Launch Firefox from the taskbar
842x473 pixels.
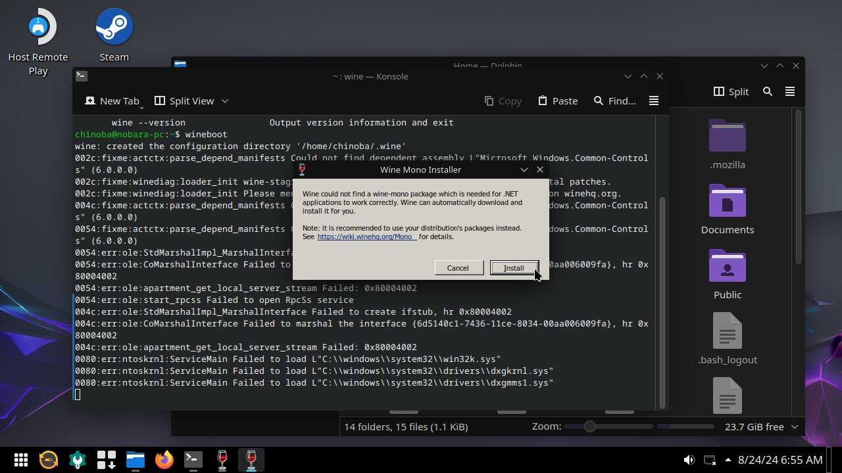pos(164,460)
